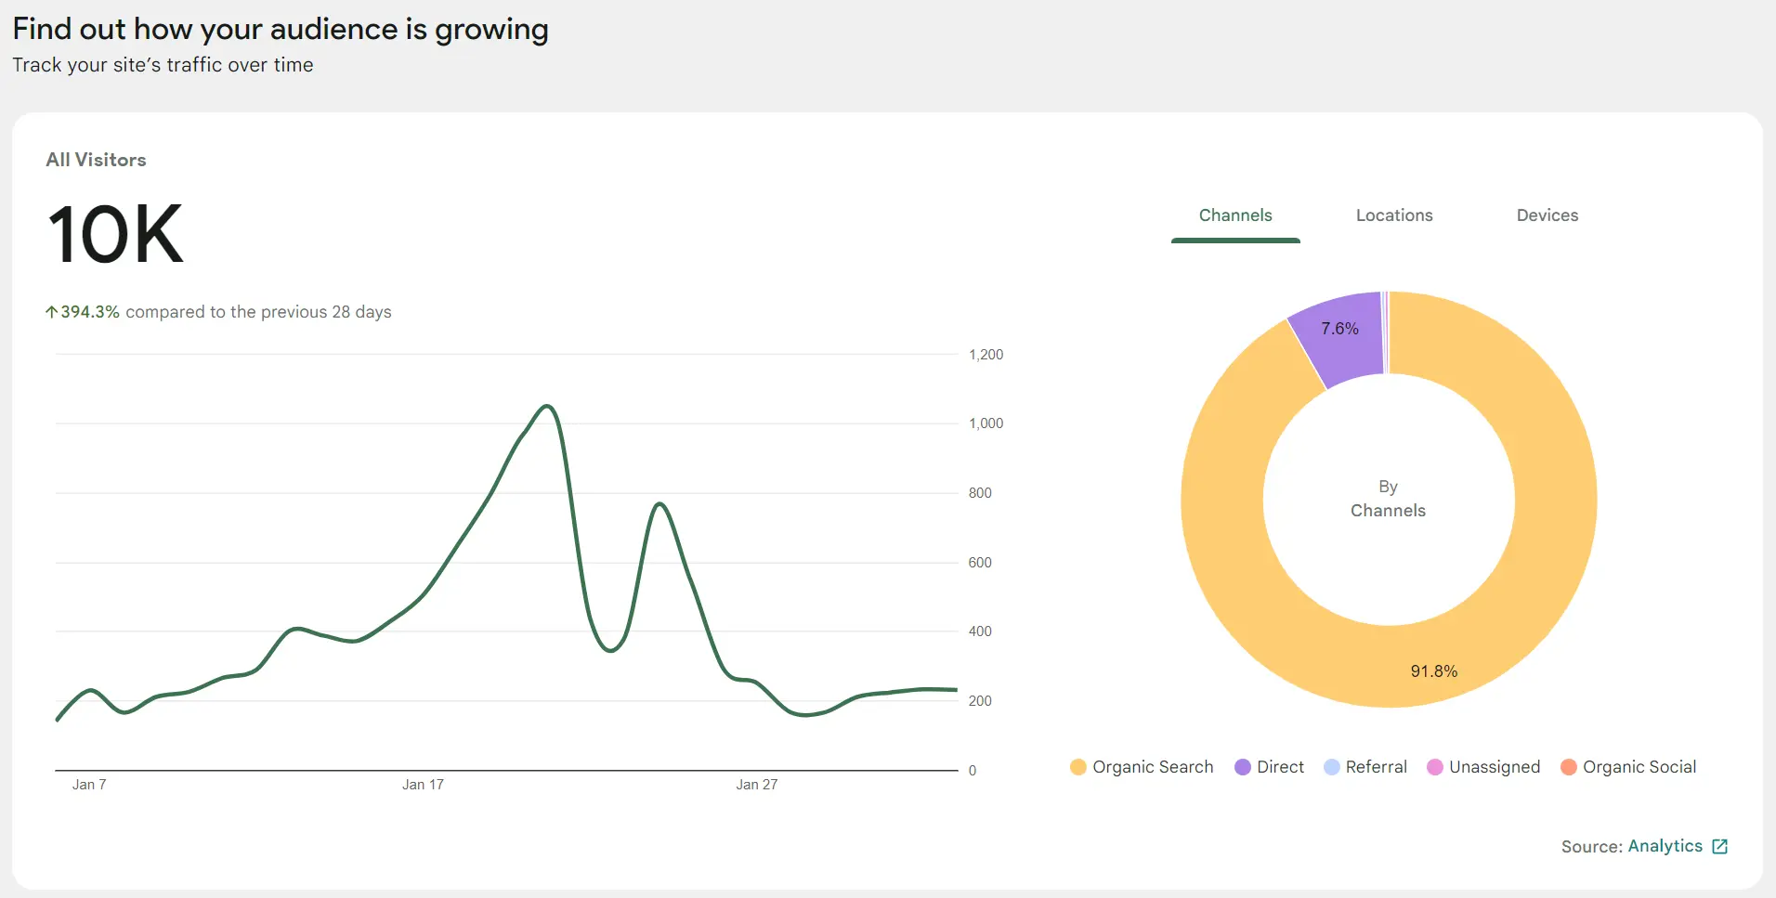The height and width of the screenshot is (898, 1776).
Task: Click the highest peak on the visitors line
Action: click(x=548, y=406)
